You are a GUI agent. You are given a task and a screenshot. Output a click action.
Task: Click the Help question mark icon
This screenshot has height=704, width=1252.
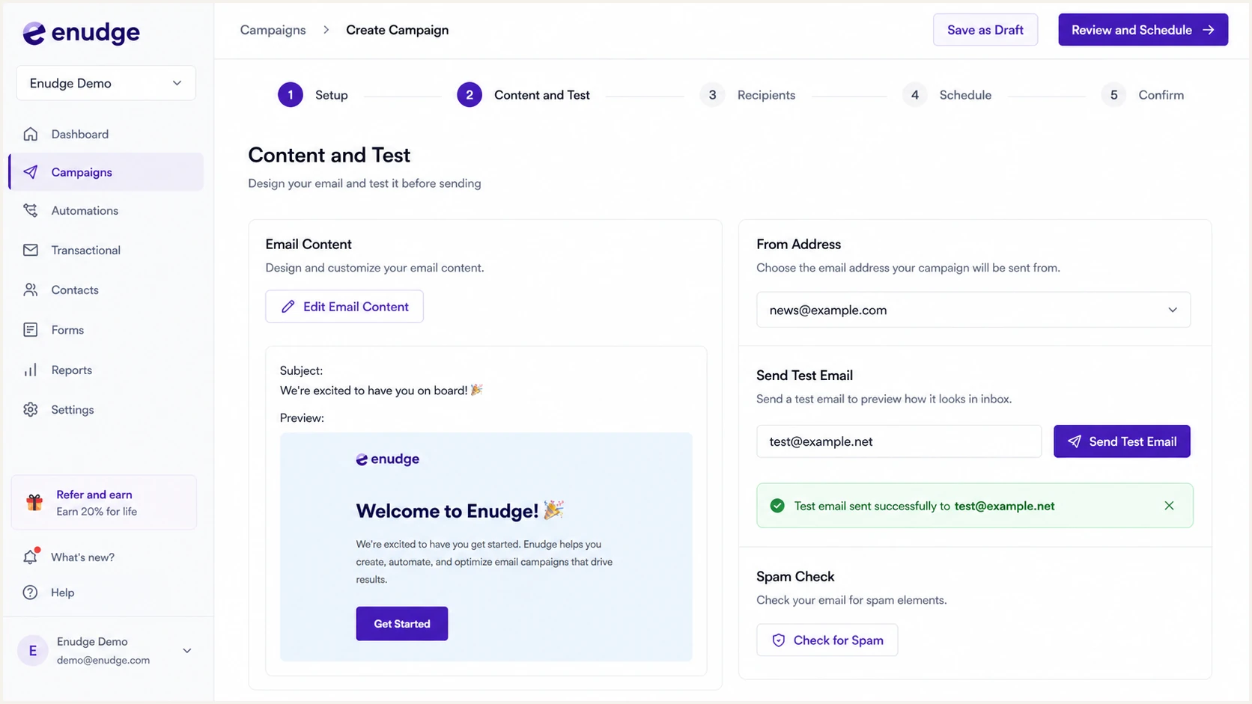pyautogui.click(x=31, y=593)
